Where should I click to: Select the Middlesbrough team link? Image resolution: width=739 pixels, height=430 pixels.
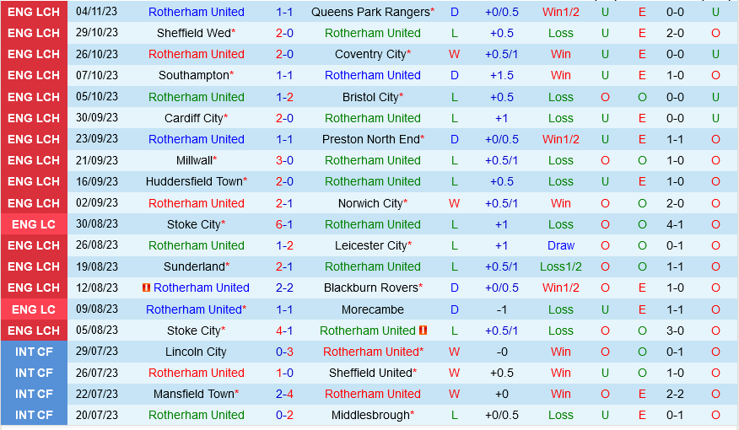click(369, 415)
